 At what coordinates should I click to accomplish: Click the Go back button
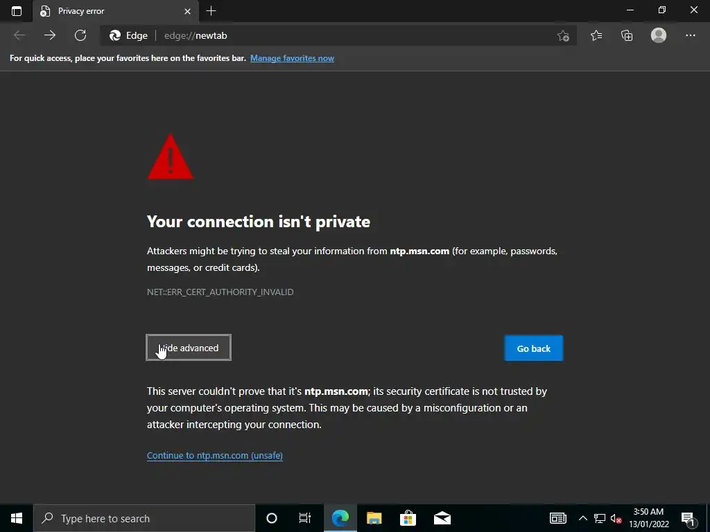click(533, 348)
